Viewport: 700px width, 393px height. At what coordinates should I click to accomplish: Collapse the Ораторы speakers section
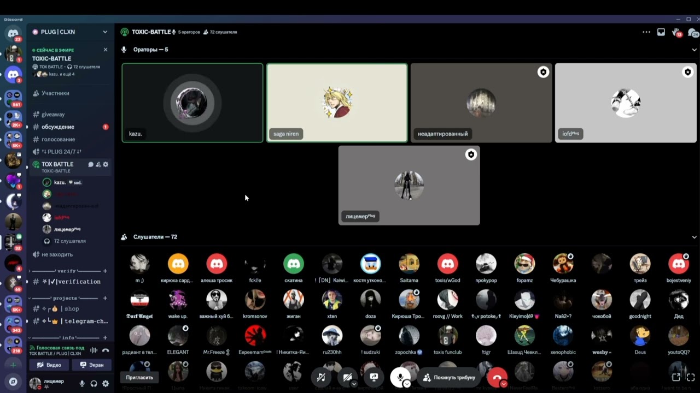coord(695,50)
